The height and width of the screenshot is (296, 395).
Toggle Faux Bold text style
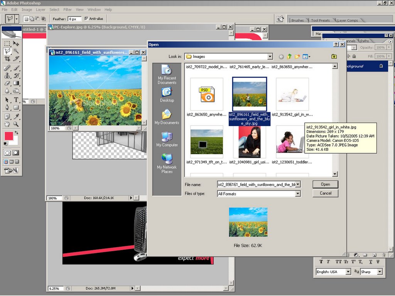click(321, 262)
